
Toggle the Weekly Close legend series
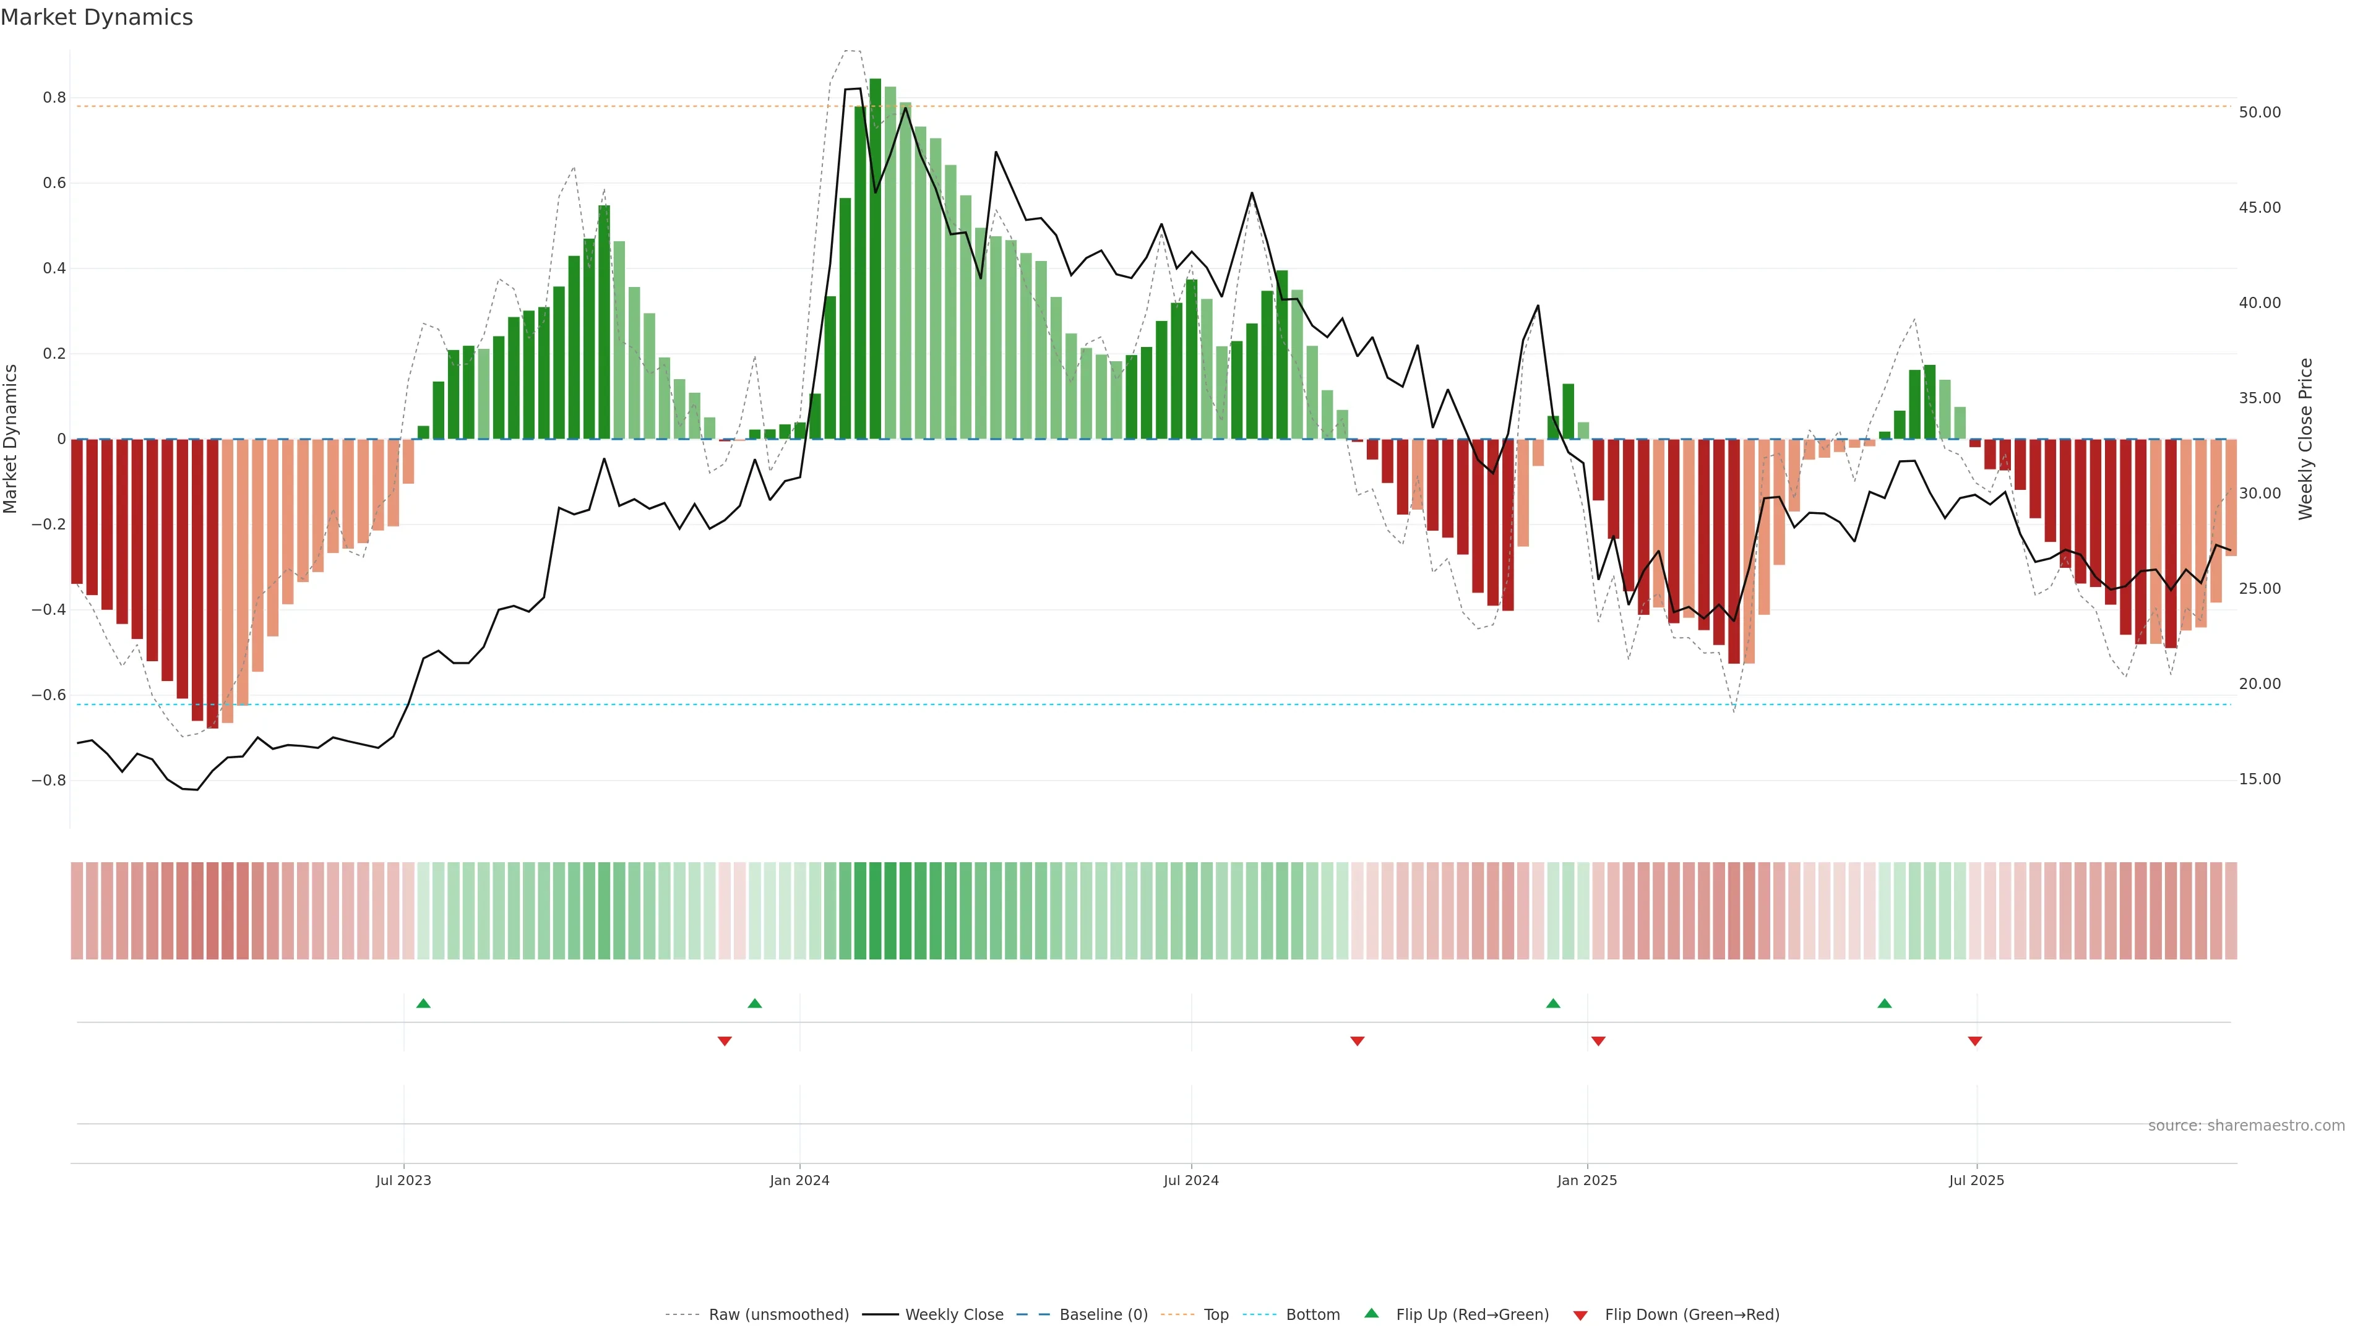point(953,1315)
